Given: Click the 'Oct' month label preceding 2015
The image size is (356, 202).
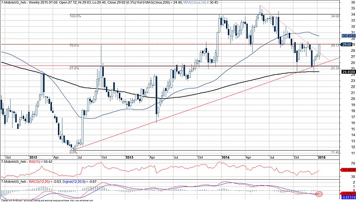Looking at the screenshot, I should pos(296,157).
